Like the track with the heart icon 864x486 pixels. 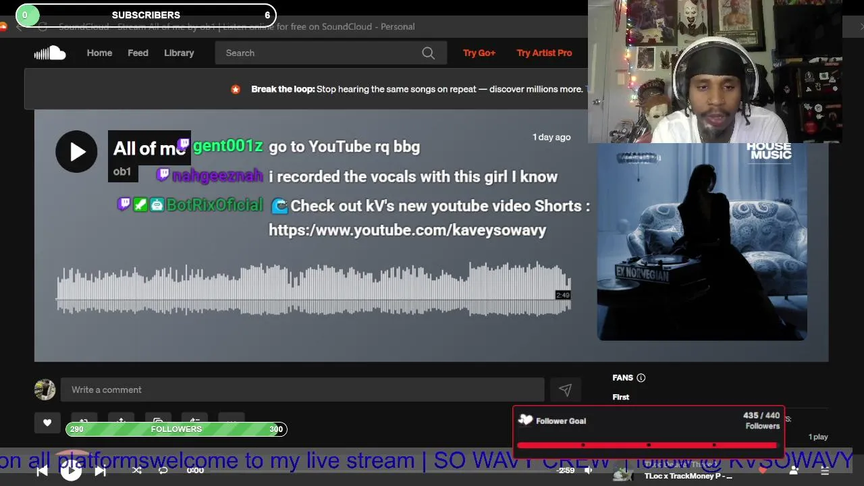point(47,423)
